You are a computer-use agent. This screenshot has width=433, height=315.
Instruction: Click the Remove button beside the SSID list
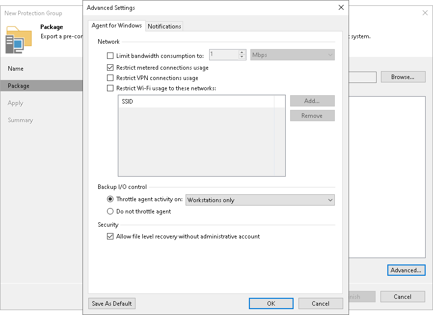click(x=312, y=115)
